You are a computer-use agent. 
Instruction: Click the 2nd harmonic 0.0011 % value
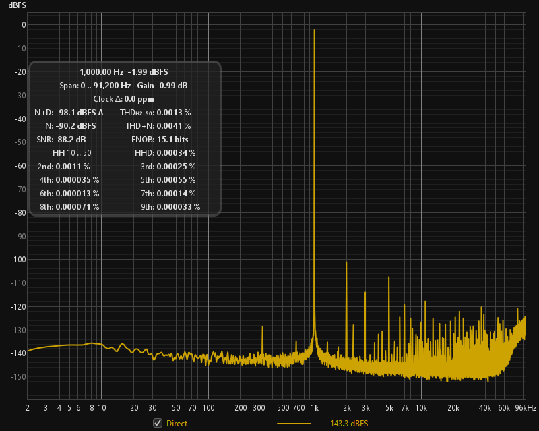coord(73,167)
